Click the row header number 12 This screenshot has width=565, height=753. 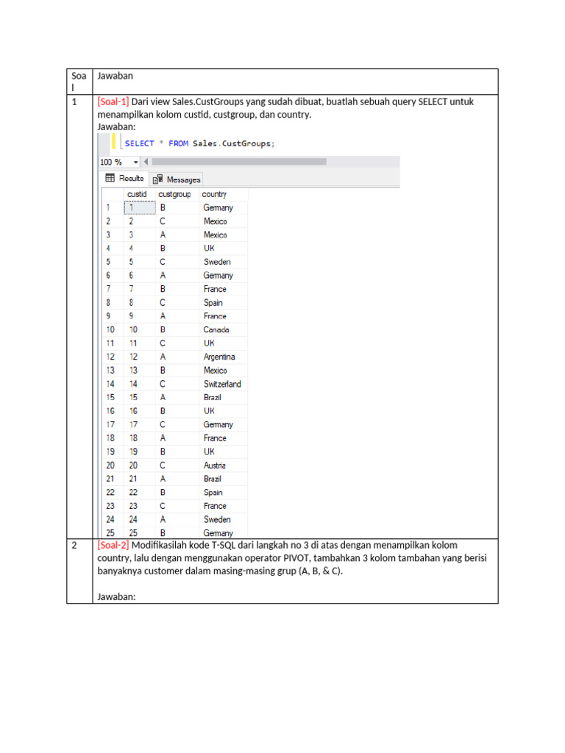(x=110, y=357)
